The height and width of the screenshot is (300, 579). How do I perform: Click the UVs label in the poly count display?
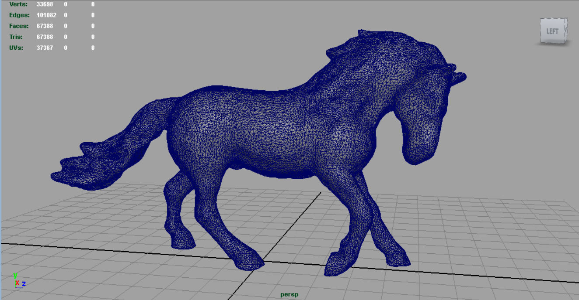pos(16,48)
